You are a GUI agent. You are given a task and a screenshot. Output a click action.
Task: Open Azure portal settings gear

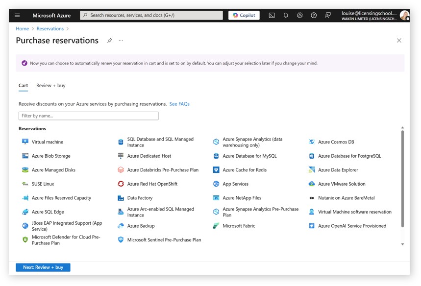pyautogui.click(x=299, y=15)
